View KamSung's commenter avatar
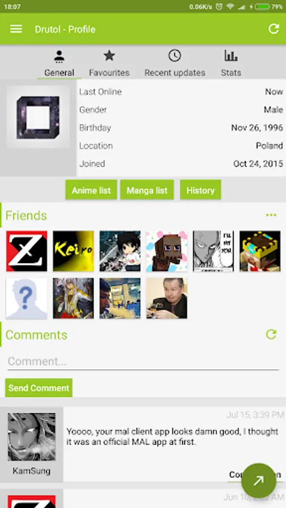The image size is (286, 508). pos(32,436)
